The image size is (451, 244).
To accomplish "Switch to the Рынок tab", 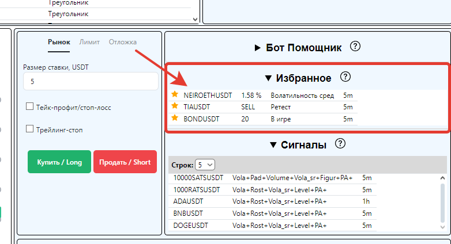I will click(59, 42).
